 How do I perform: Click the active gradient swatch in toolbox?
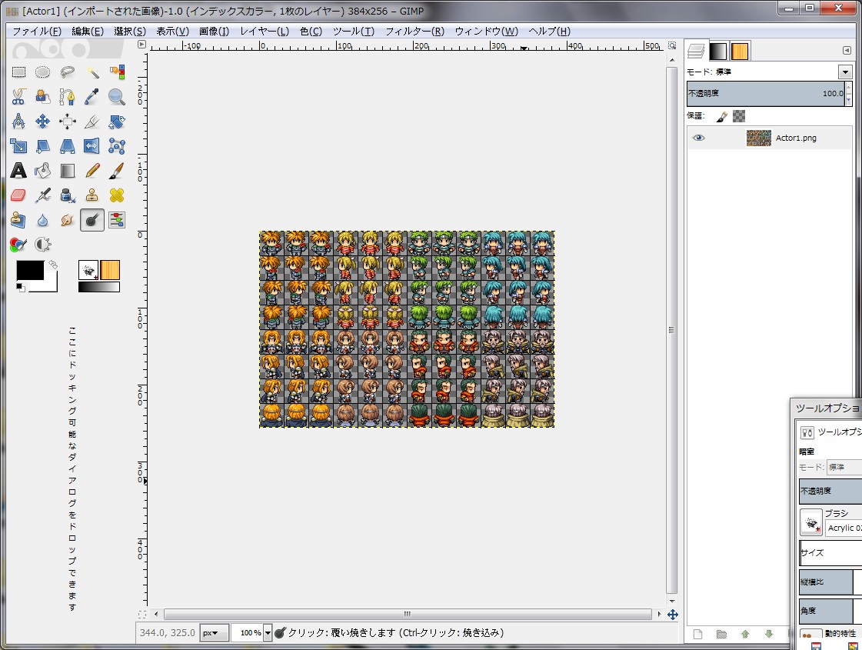pyautogui.click(x=99, y=287)
